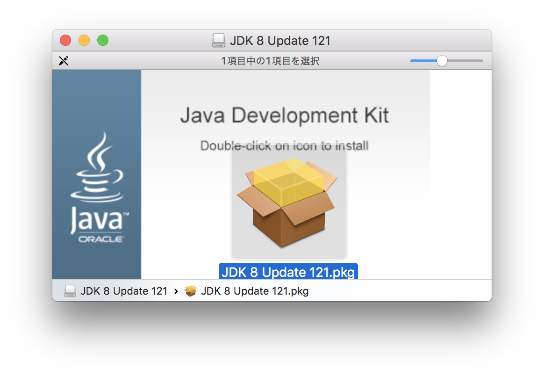Close the JDK 8 Update 121 window
Screen dimensions: 544x376
[65, 40]
